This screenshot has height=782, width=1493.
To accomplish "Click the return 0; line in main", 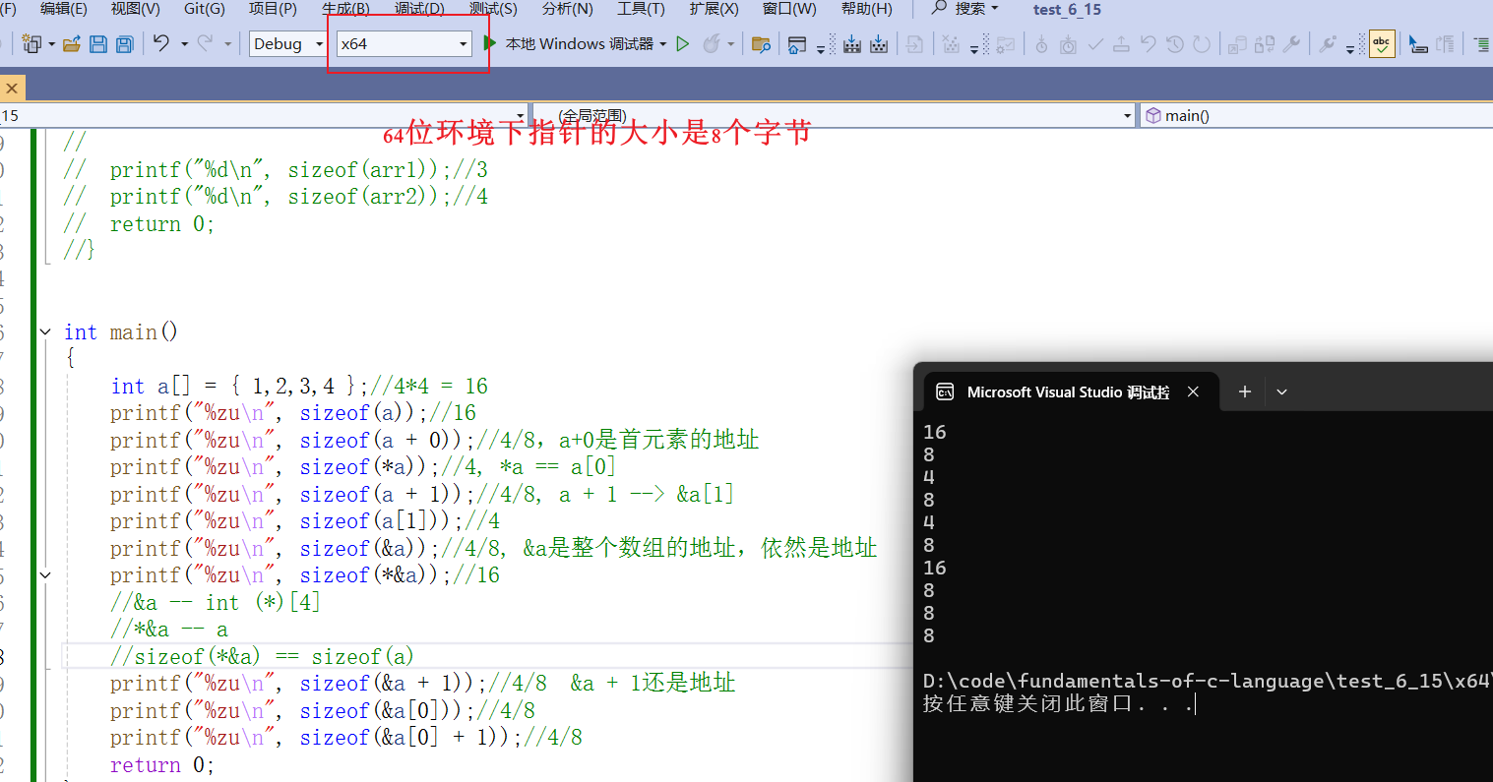I will [162, 765].
